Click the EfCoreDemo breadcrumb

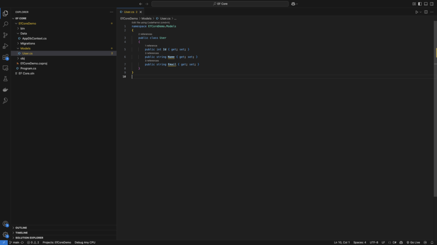pos(129,19)
